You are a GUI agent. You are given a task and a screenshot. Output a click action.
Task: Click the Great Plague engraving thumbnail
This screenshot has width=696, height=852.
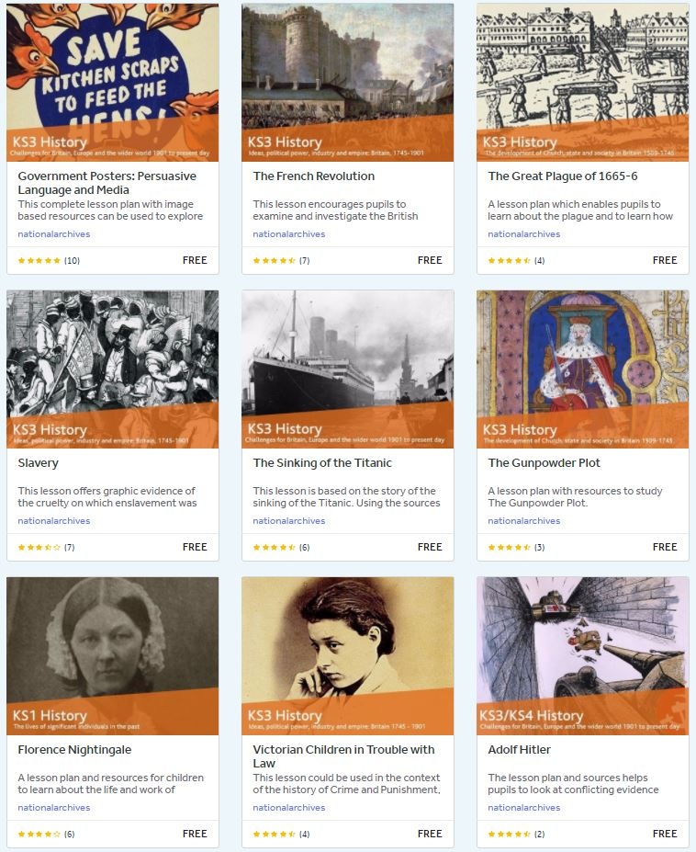coord(582,83)
